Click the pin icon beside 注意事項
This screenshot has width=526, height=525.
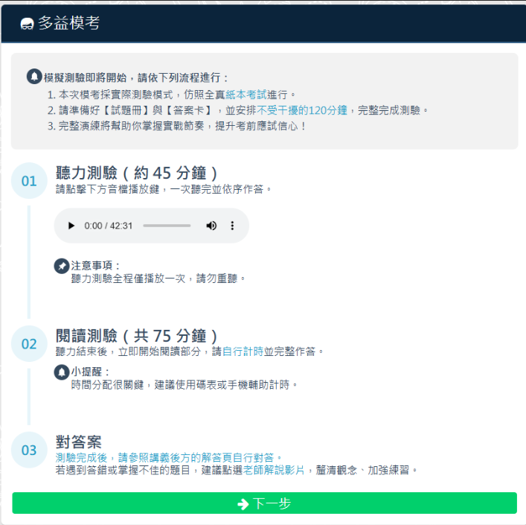(x=62, y=266)
